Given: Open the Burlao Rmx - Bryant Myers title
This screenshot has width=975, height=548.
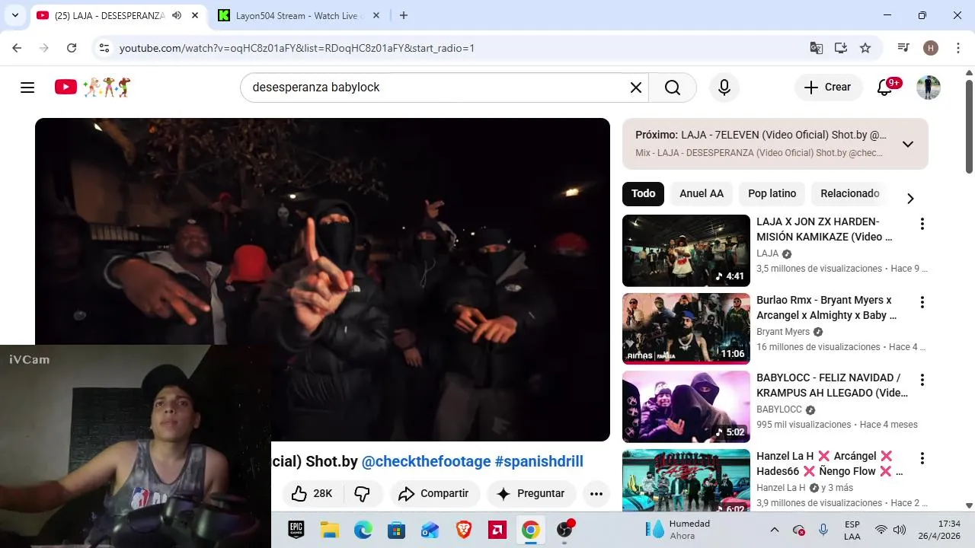Looking at the screenshot, I should [x=826, y=307].
